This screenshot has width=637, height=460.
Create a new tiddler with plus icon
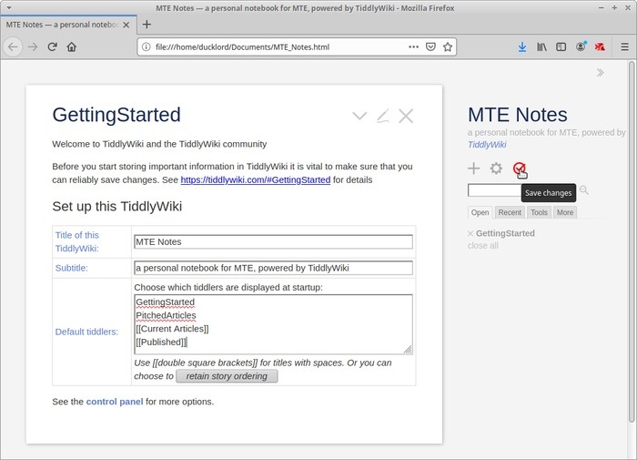[x=474, y=168]
